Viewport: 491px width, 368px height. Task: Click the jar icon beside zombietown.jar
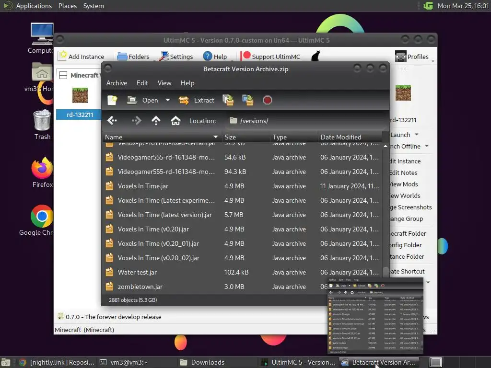coord(109,287)
